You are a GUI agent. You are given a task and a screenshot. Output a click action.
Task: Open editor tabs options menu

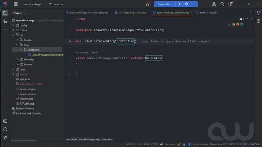pos(250,13)
